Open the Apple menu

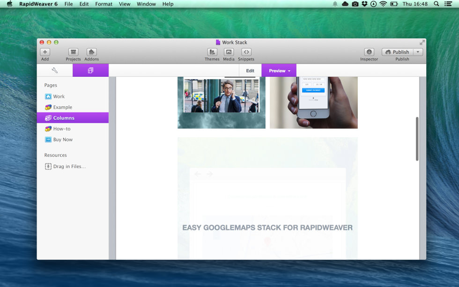pos(10,4)
